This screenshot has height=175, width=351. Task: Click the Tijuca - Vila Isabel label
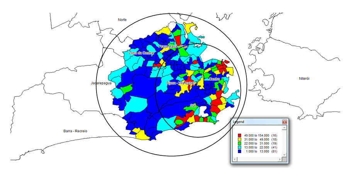180,83
